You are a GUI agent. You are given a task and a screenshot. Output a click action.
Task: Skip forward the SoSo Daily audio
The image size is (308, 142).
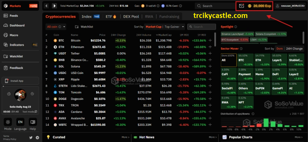(x=32, y=94)
